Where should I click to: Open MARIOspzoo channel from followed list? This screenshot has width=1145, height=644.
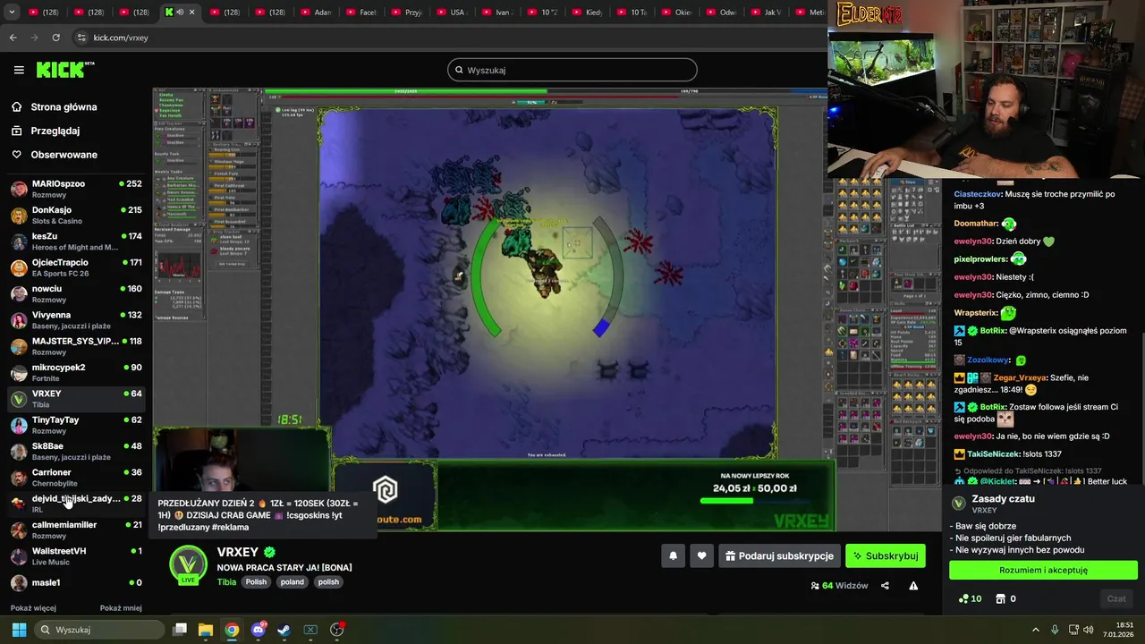click(76, 189)
